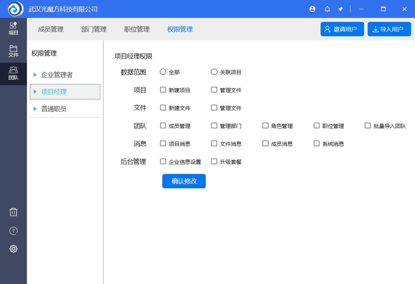Image resolution: width=415 pixels, height=284 pixels.
Task: Toggle the 文件消息 checkbox
Action: [x=214, y=143]
